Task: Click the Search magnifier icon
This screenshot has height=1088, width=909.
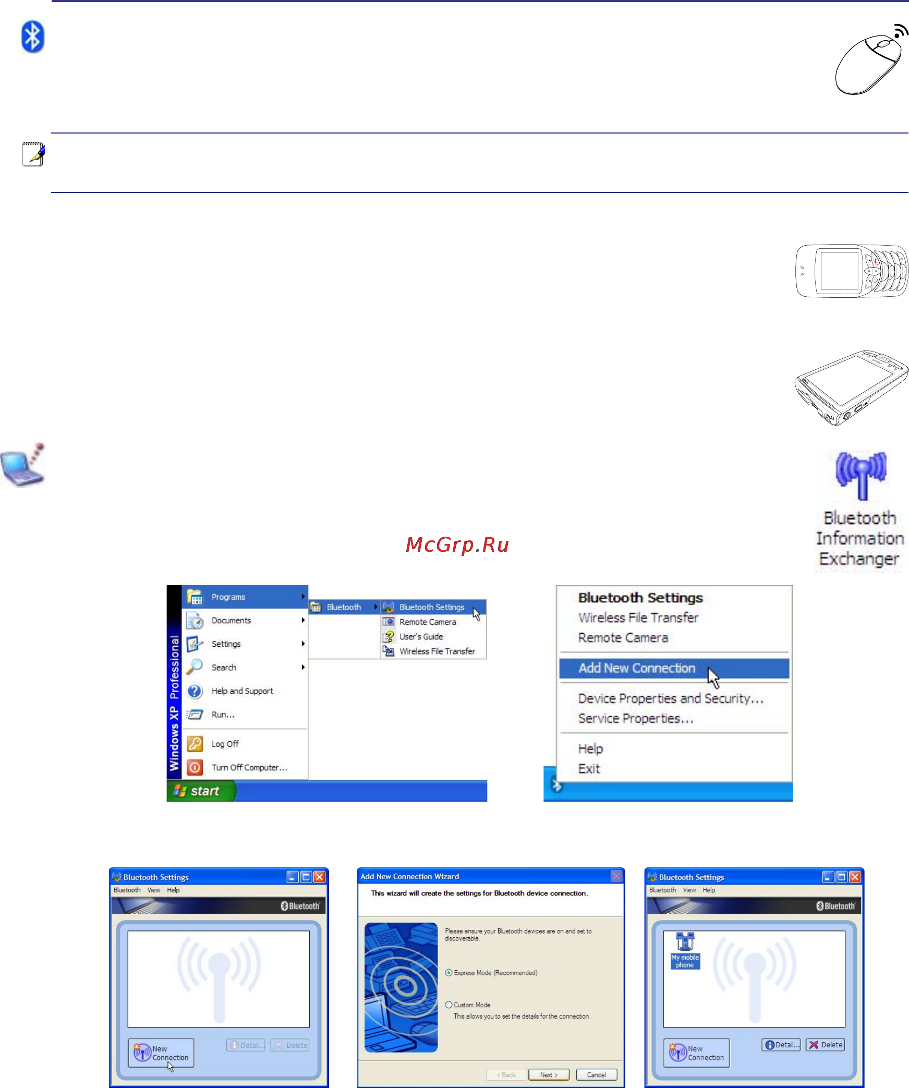Action: point(195,667)
